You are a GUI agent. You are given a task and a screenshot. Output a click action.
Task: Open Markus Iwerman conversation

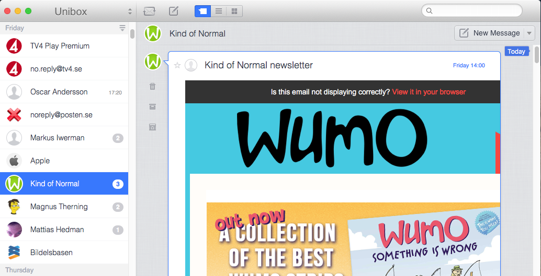64,138
